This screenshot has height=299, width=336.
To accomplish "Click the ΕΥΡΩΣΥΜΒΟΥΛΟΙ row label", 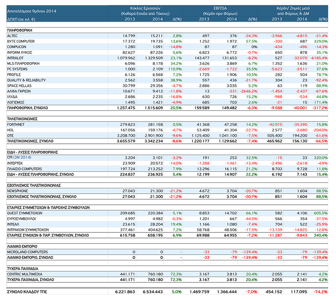I will pos(22,219).
